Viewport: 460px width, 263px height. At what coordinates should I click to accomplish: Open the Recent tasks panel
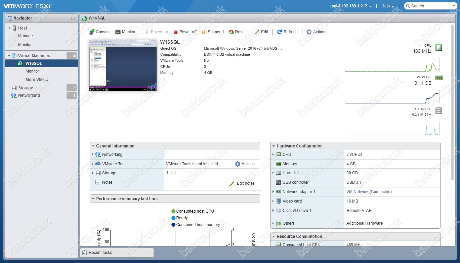coord(117,253)
